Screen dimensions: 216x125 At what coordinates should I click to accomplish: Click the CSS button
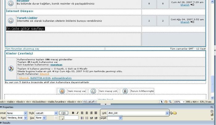click(63, 113)
